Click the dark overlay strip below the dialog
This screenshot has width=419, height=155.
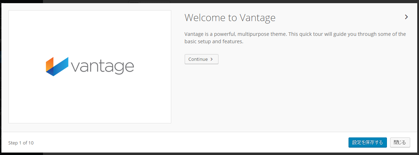pos(209,154)
